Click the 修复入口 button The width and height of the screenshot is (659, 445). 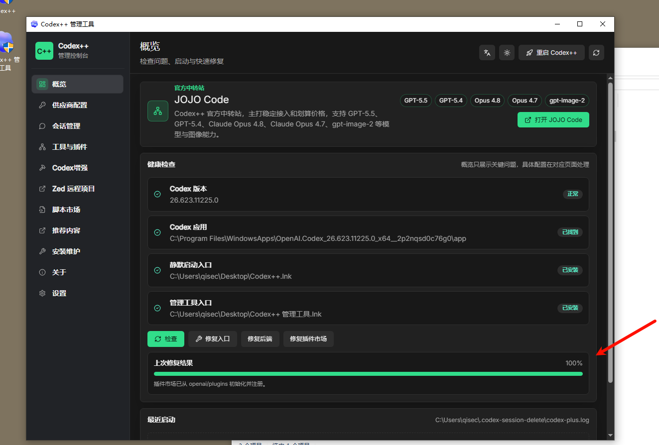pos(213,339)
